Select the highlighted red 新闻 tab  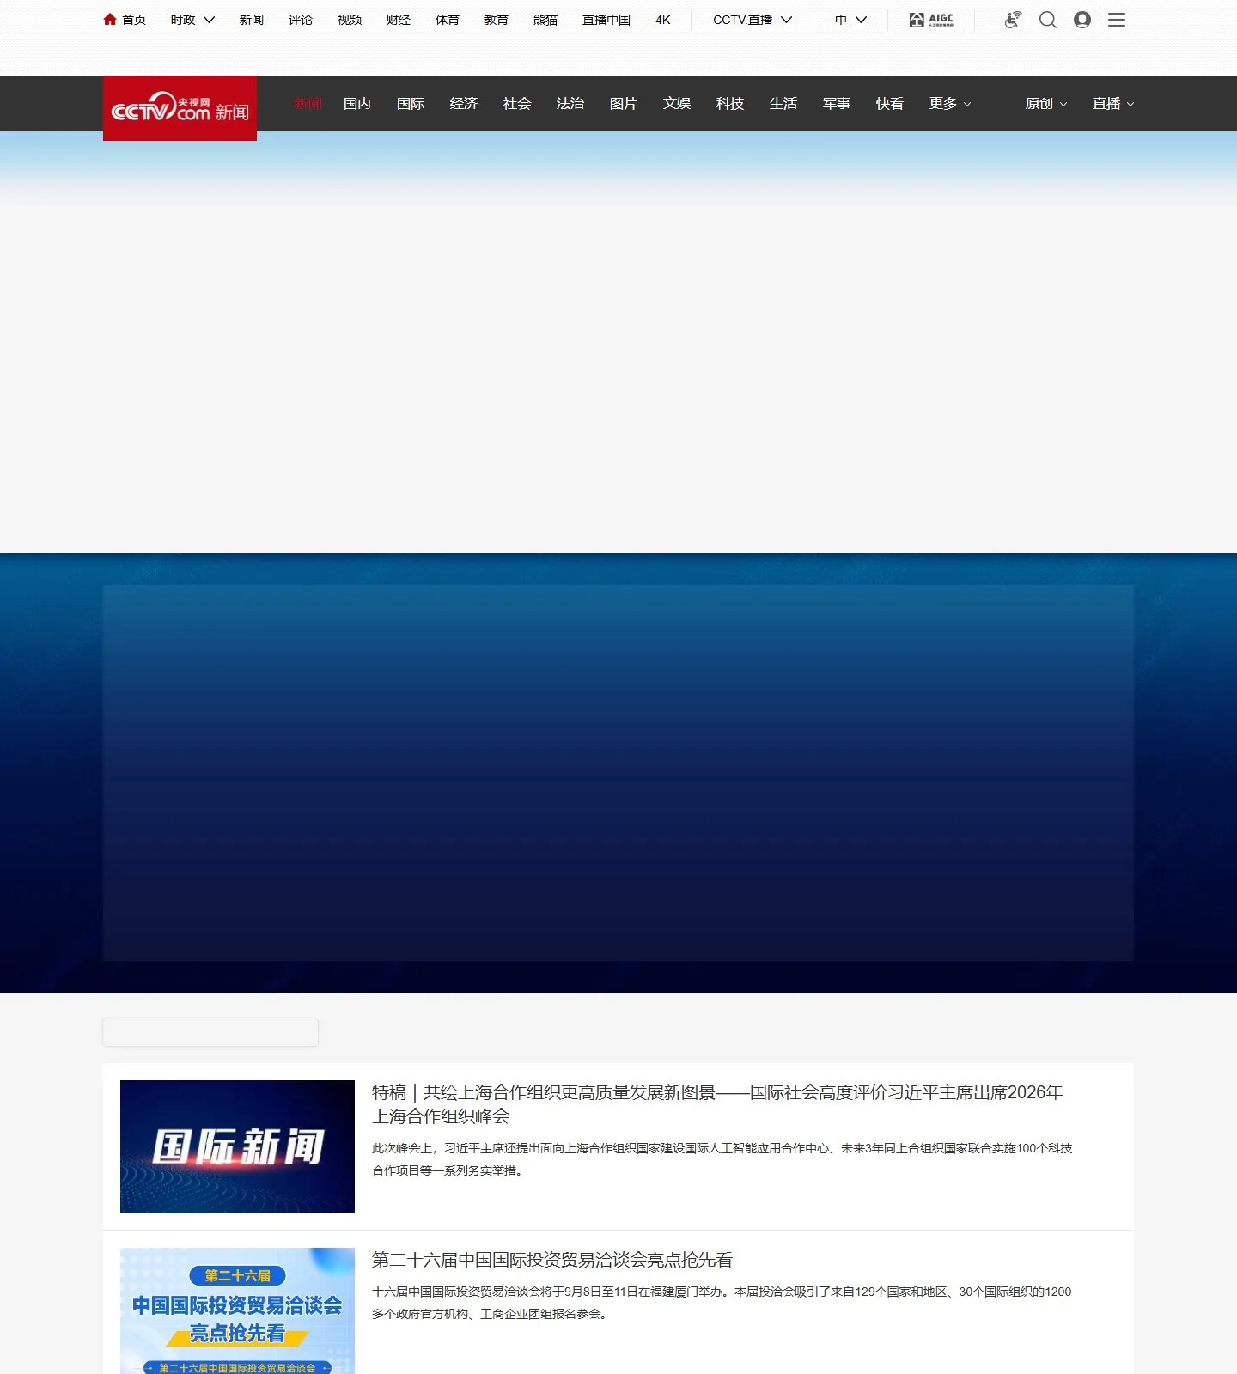coord(308,104)
